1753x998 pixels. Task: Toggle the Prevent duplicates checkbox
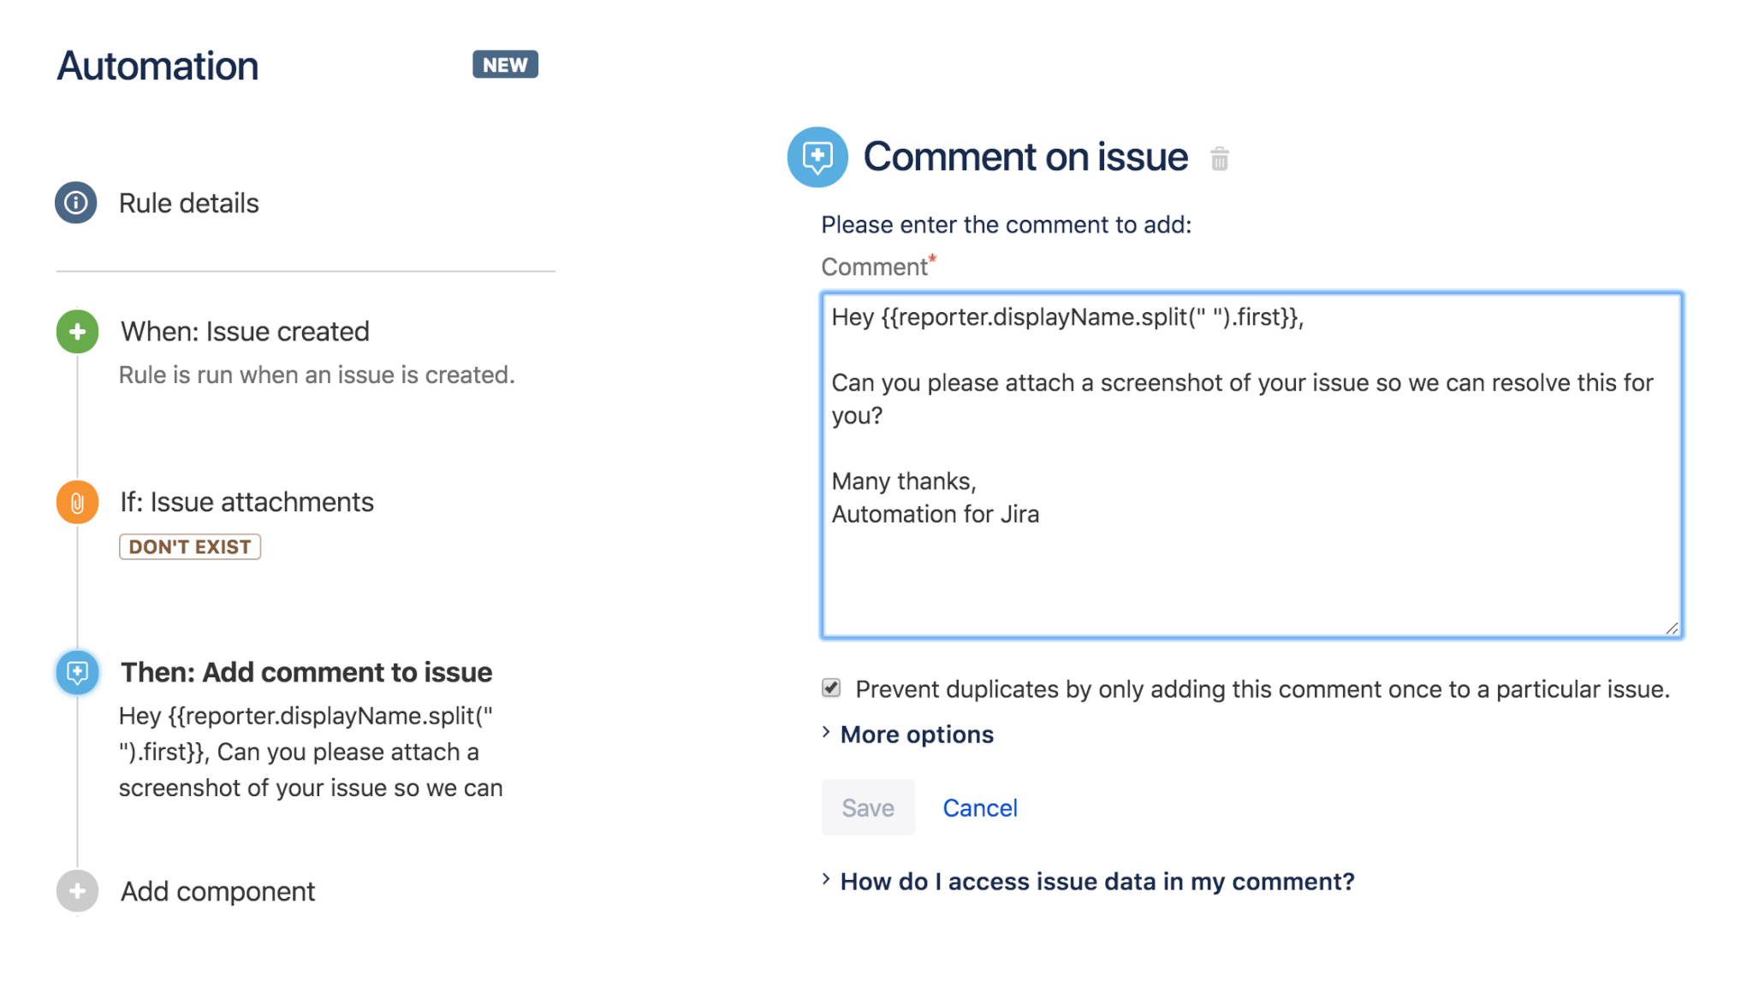(831, 688)
